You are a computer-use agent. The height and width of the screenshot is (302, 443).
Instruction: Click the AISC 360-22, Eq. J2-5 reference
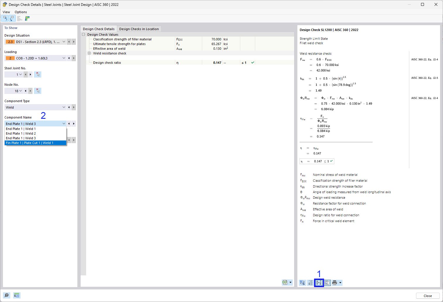(x=425, y=78)
